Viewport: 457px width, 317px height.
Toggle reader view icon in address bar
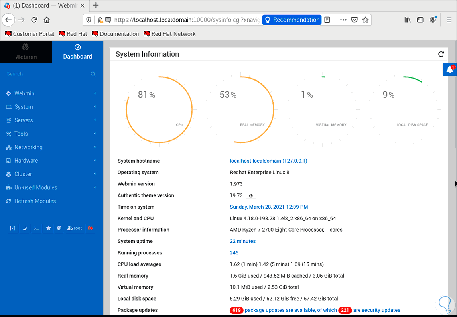coord(327,20)
